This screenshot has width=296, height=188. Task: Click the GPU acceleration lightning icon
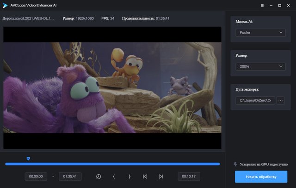235,164
